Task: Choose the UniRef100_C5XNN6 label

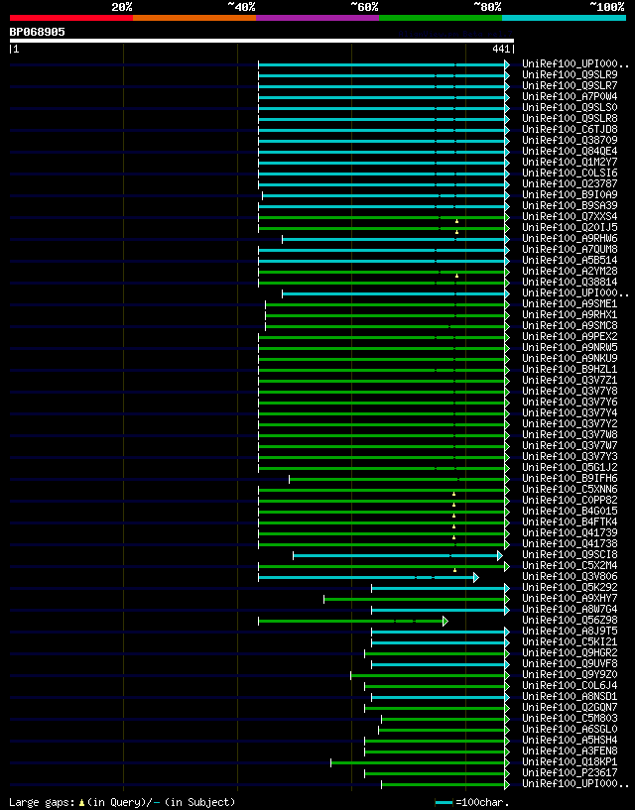Action: (x=570, y=489)
